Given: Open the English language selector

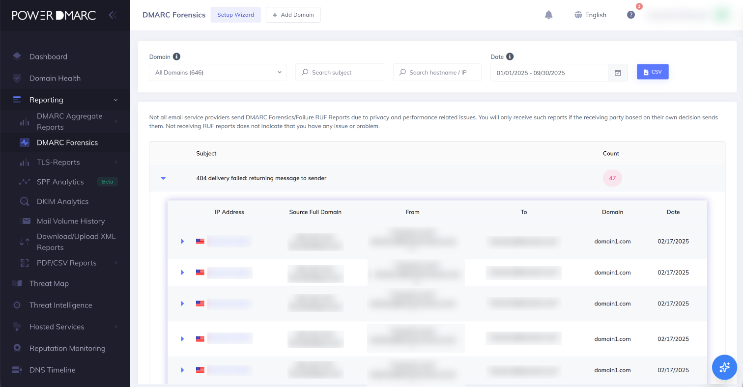Looking at the screenshot, I should [590, 15].
